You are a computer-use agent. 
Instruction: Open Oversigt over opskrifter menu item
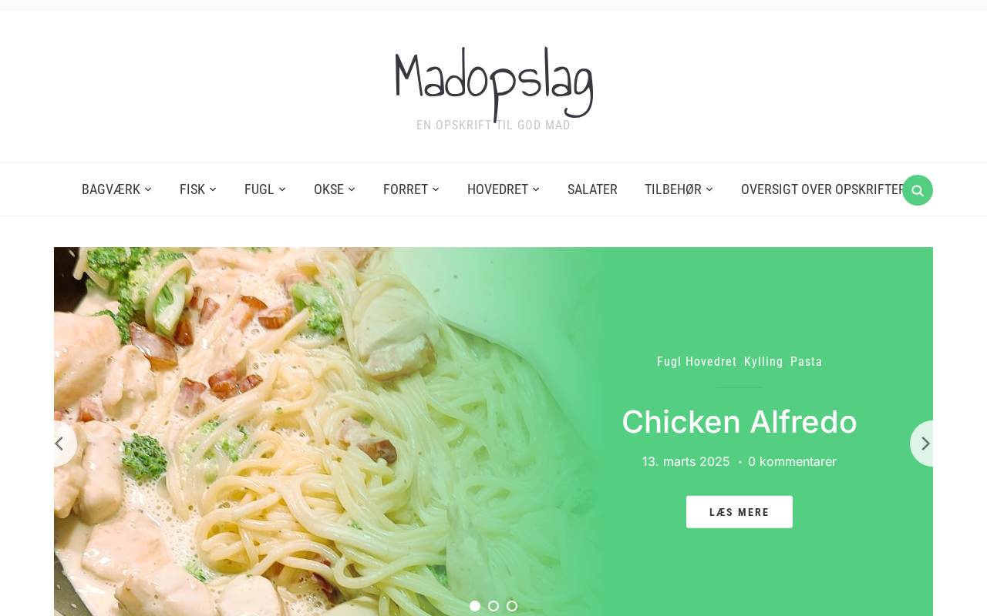click(821, 189)
